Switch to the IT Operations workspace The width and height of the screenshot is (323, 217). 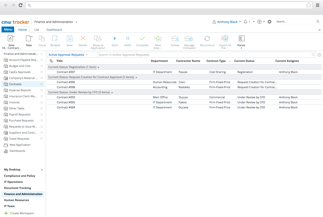tap(13, 182)
